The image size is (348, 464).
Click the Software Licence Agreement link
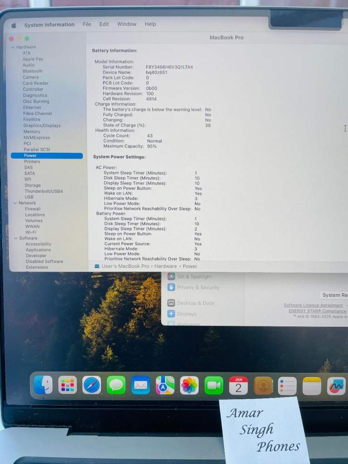coord(313,305)
